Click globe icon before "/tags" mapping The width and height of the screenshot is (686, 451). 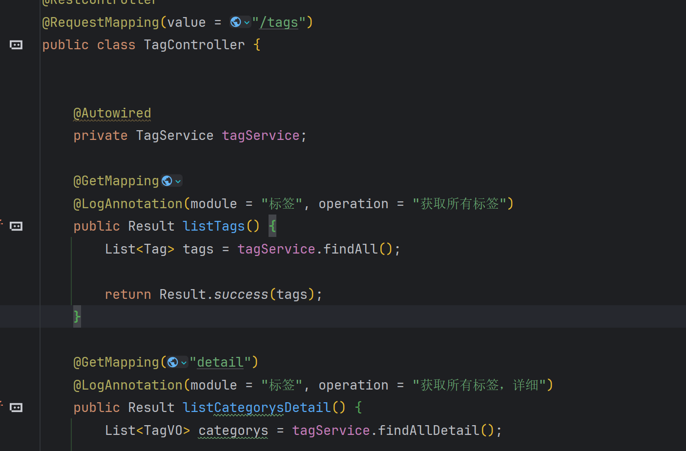235,22
